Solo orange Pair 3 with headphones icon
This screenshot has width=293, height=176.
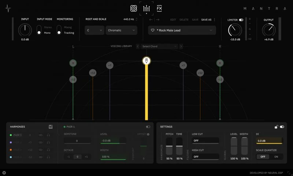48,150
